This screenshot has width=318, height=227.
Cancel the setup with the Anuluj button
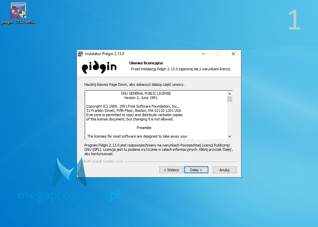[x=225, y=170]
